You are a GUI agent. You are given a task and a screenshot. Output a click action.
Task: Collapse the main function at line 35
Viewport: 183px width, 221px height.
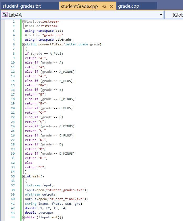[x=23, y=176]
